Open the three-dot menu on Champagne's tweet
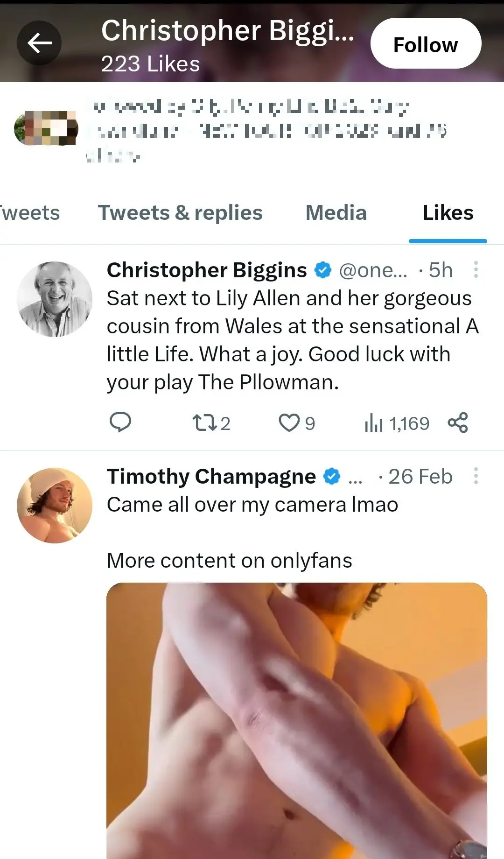Screen dimensions: 504x859 [476, 476]
